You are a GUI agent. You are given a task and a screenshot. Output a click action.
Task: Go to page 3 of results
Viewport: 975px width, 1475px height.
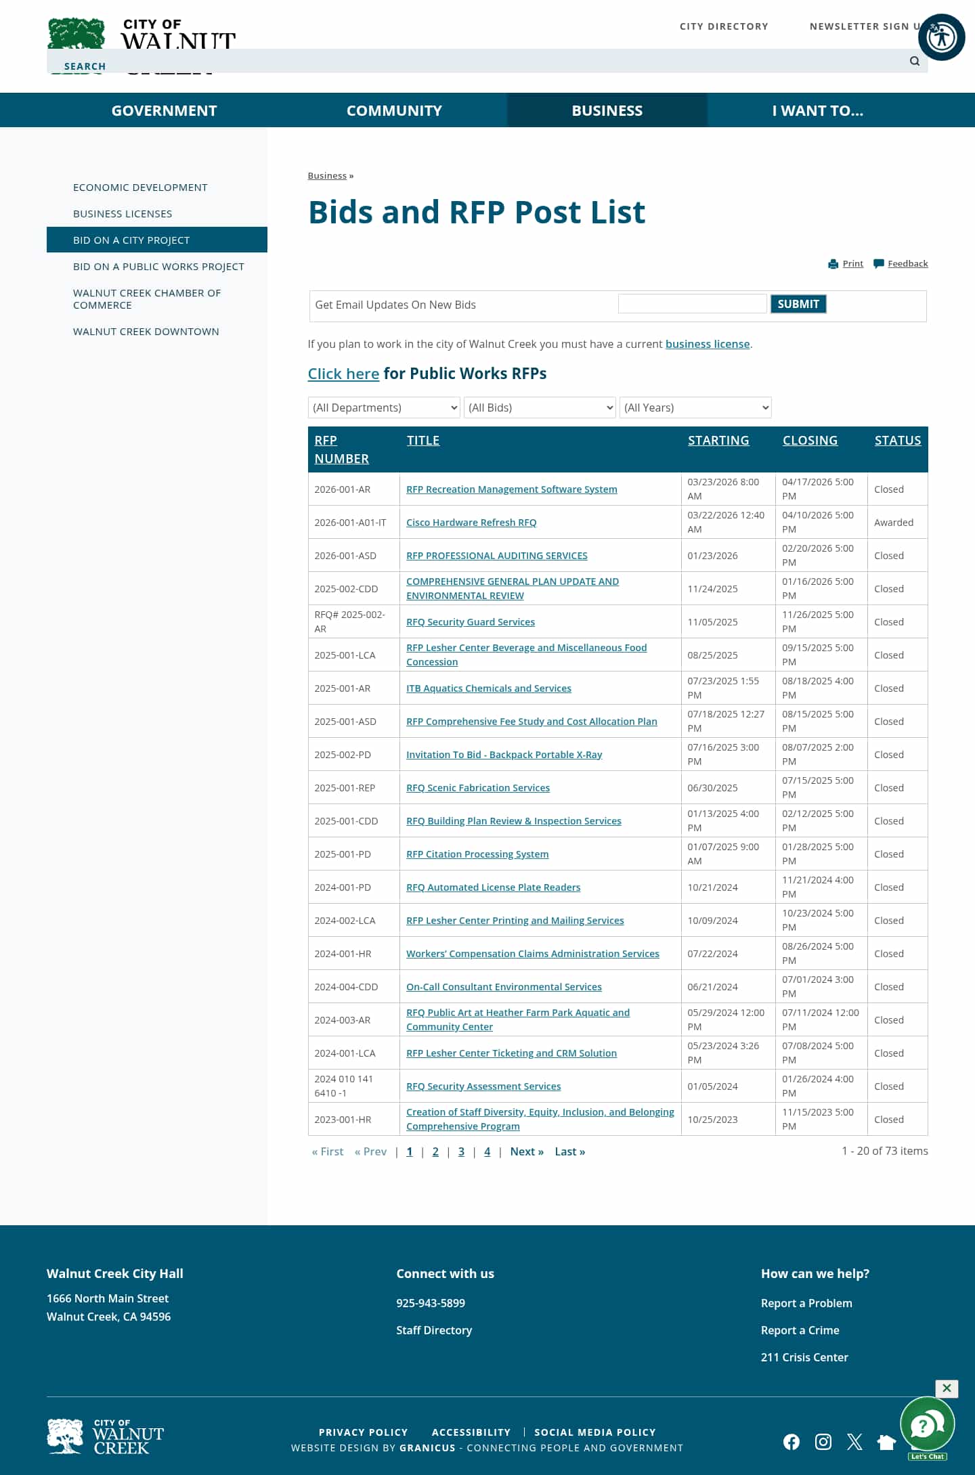click(x=461, y=1151)
